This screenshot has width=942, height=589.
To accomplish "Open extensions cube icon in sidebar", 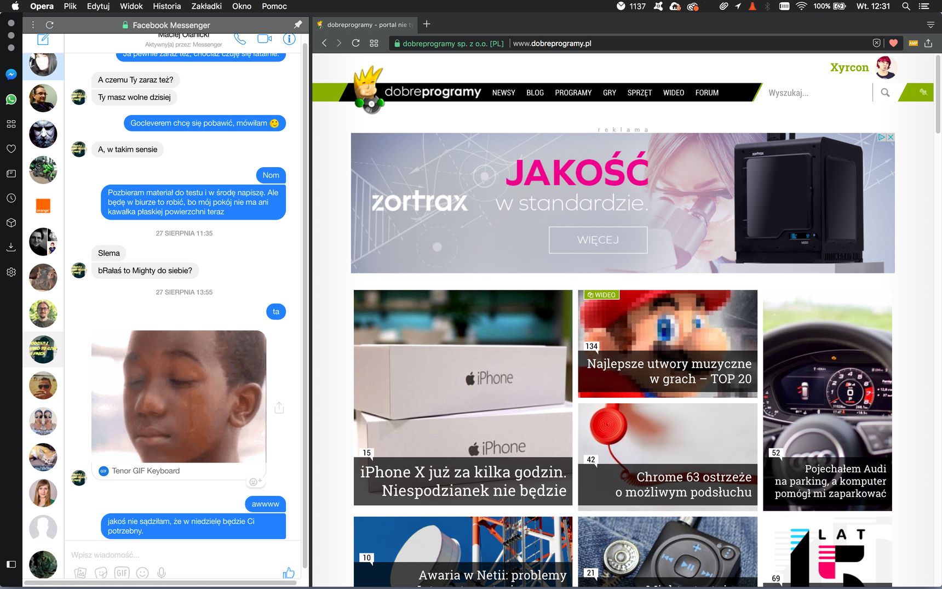I will tap(11, 222).
